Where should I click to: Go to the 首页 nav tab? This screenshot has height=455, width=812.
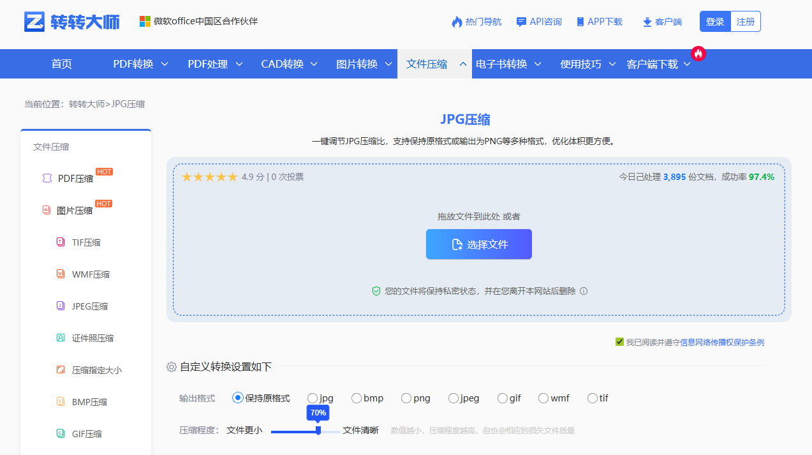pos(62,64)
